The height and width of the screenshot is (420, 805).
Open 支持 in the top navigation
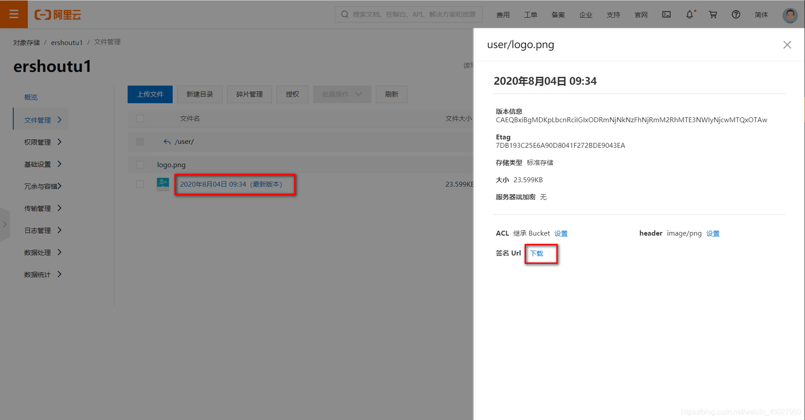[x=613, y=15]
